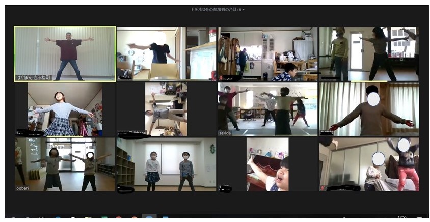
Task: Select the tile of two kids with arms spread
Action: pyautogui.click(x=65, y=164)
